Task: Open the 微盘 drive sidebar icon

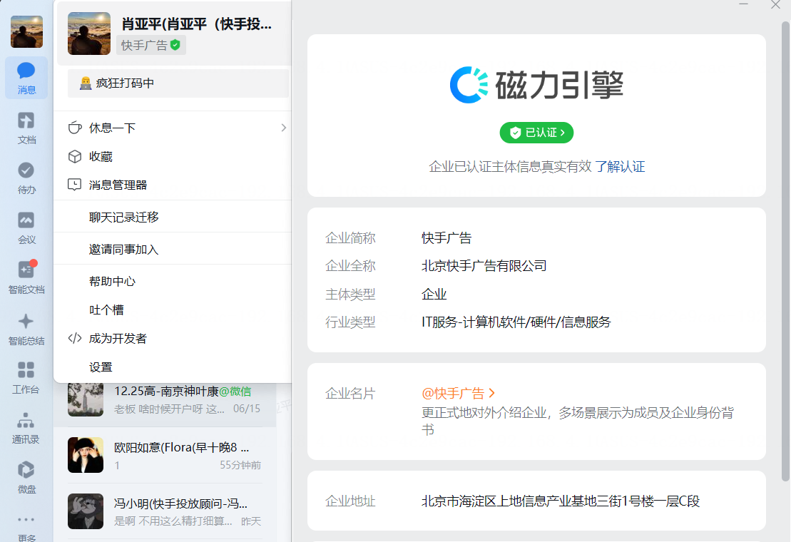Action: [x=26, y=477]
